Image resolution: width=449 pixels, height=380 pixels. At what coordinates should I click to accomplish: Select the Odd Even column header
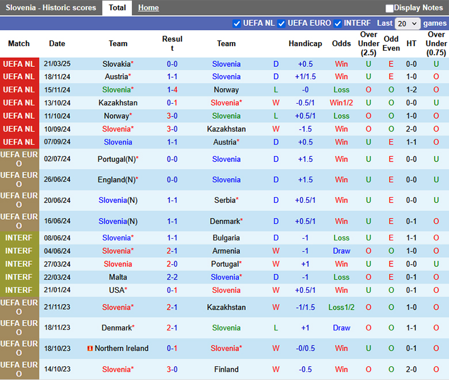(391, 44)
